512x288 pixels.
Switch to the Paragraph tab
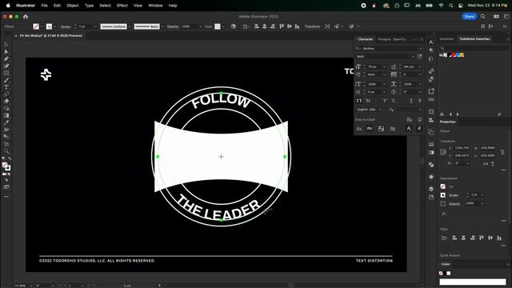[384, 39]
